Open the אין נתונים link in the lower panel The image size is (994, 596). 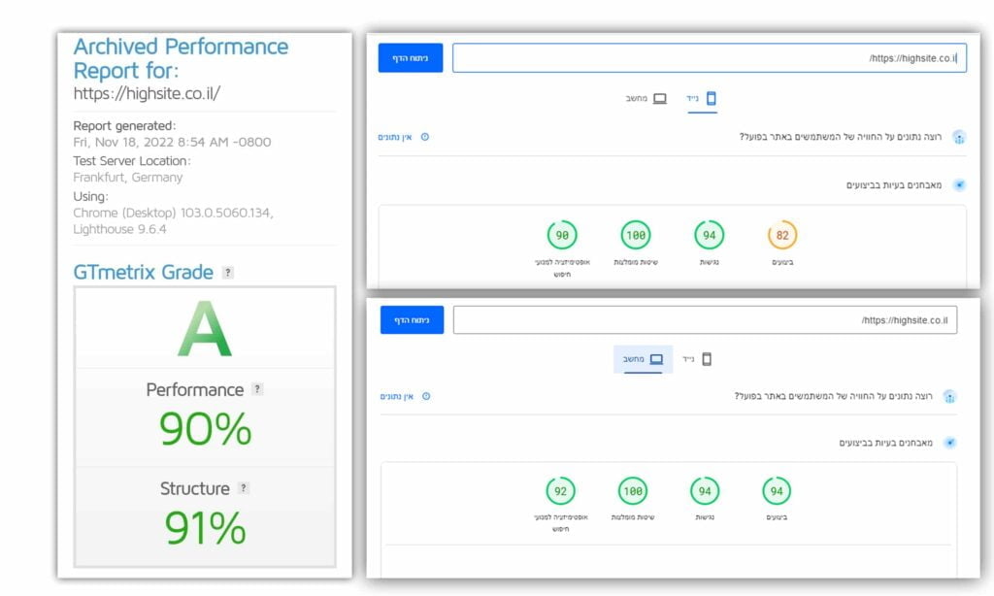405,396
